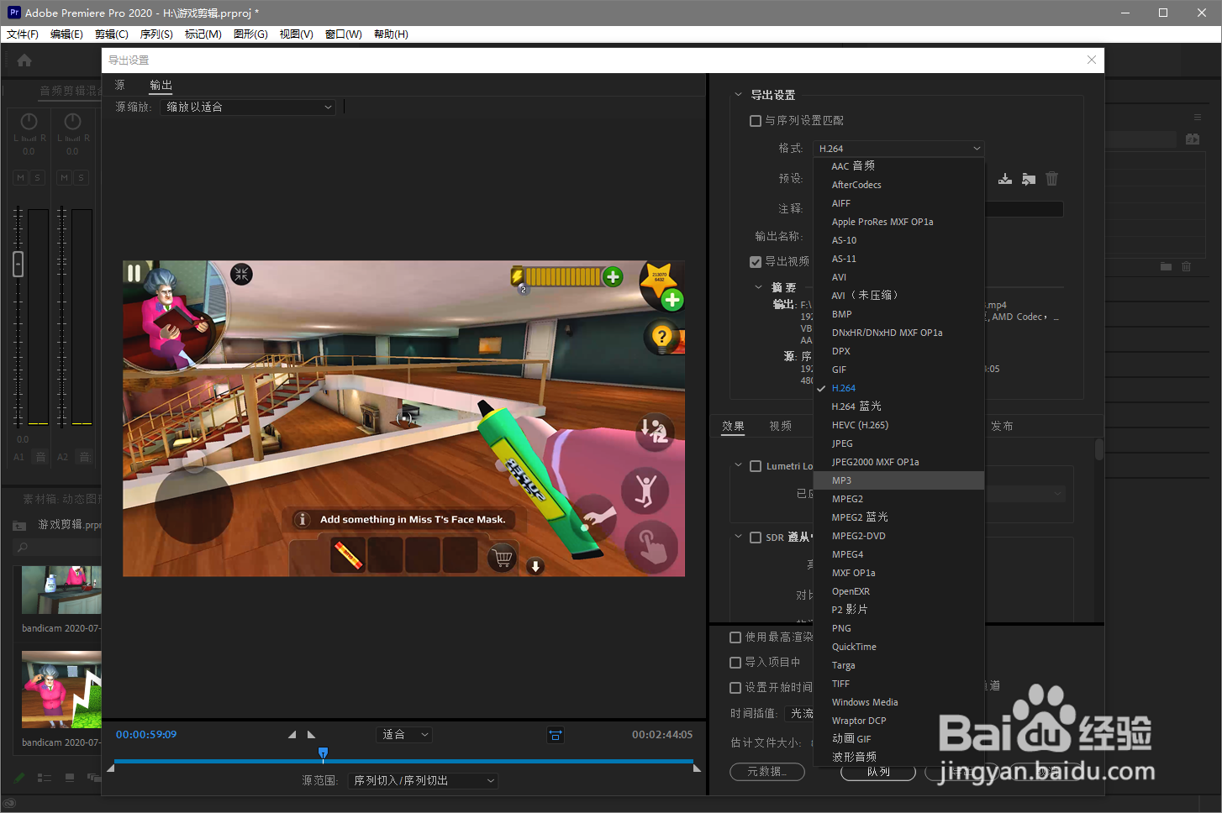This screenshot has height=813, width=1222.
Task: Switch to the 输出 tab
Action: point(161,85)
